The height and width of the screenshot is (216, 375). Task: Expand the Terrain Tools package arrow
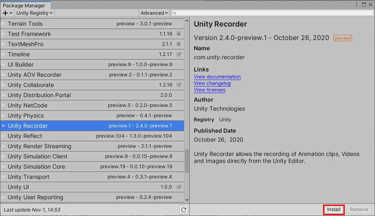tap(4, 24)
